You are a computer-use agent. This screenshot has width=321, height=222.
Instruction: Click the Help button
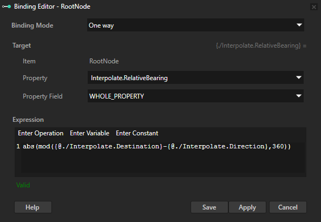coord(33,207)
